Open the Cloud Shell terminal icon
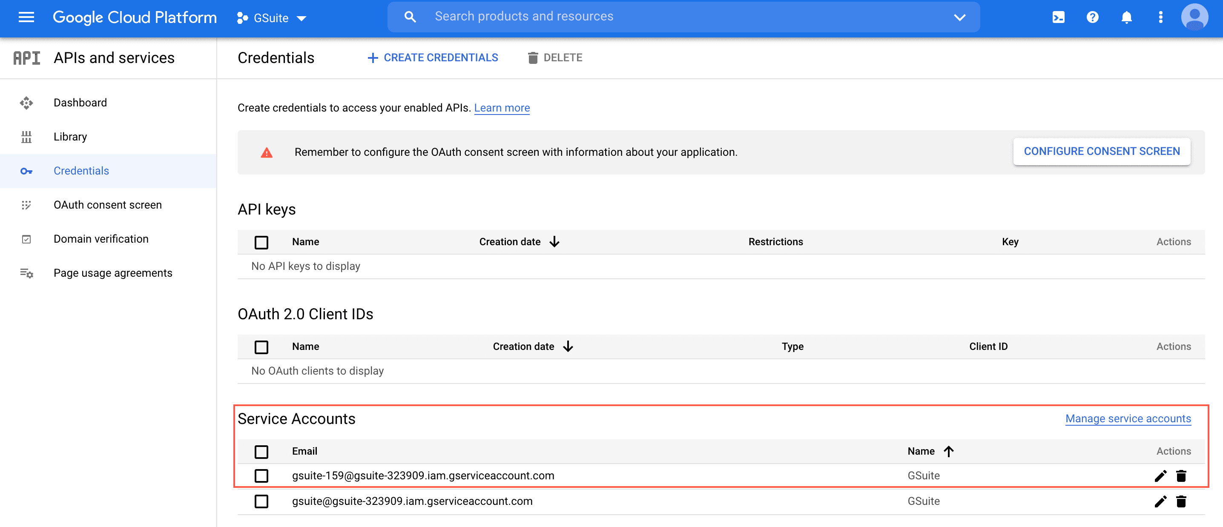Image resolution: width=1223 pixels, height=527 pixels. tap(1058, 17)
